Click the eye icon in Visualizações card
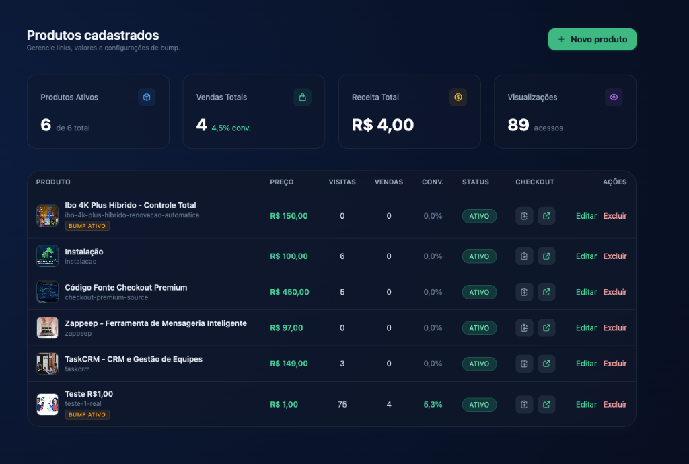Image resolution: width=689 pixels, height=464 pixels. coord(614,98)
